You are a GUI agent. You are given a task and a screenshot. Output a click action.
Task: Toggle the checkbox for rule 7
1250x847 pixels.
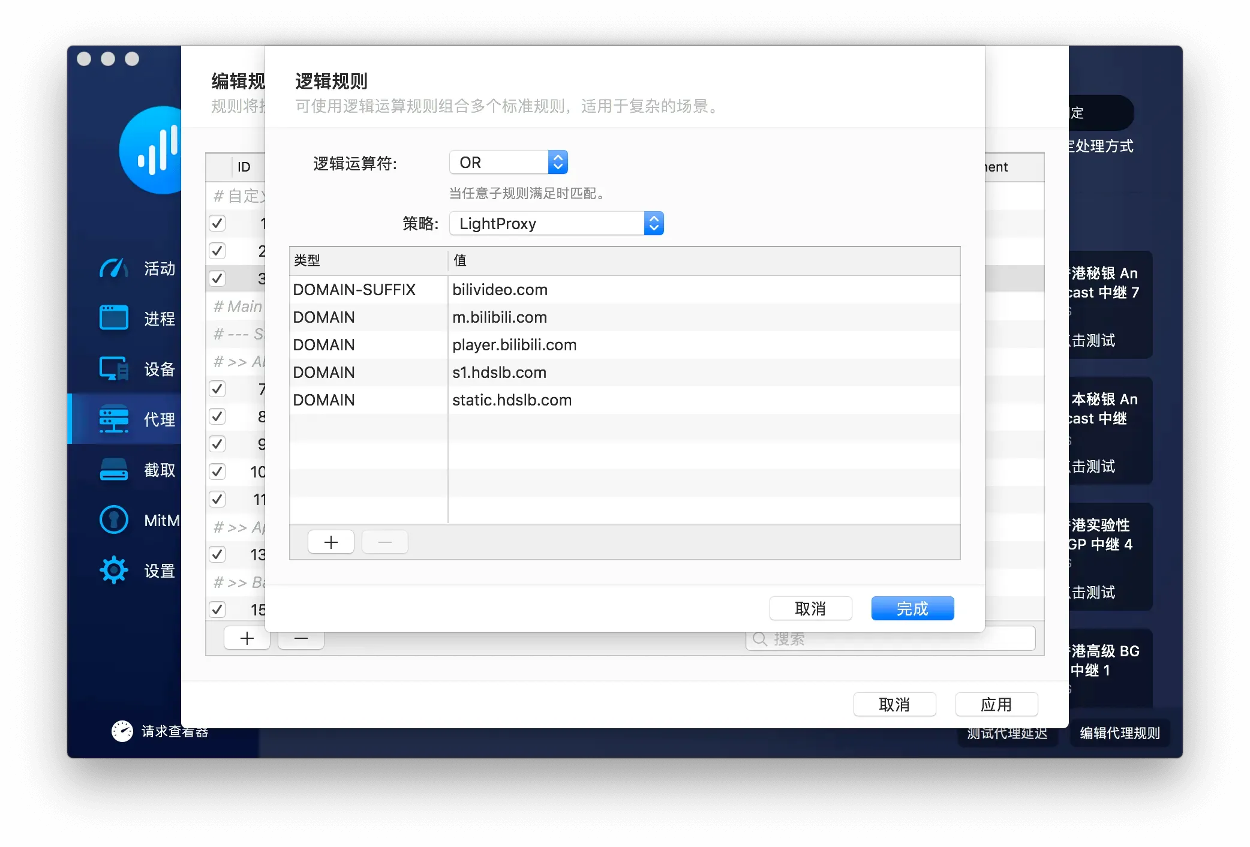point(217,389)
